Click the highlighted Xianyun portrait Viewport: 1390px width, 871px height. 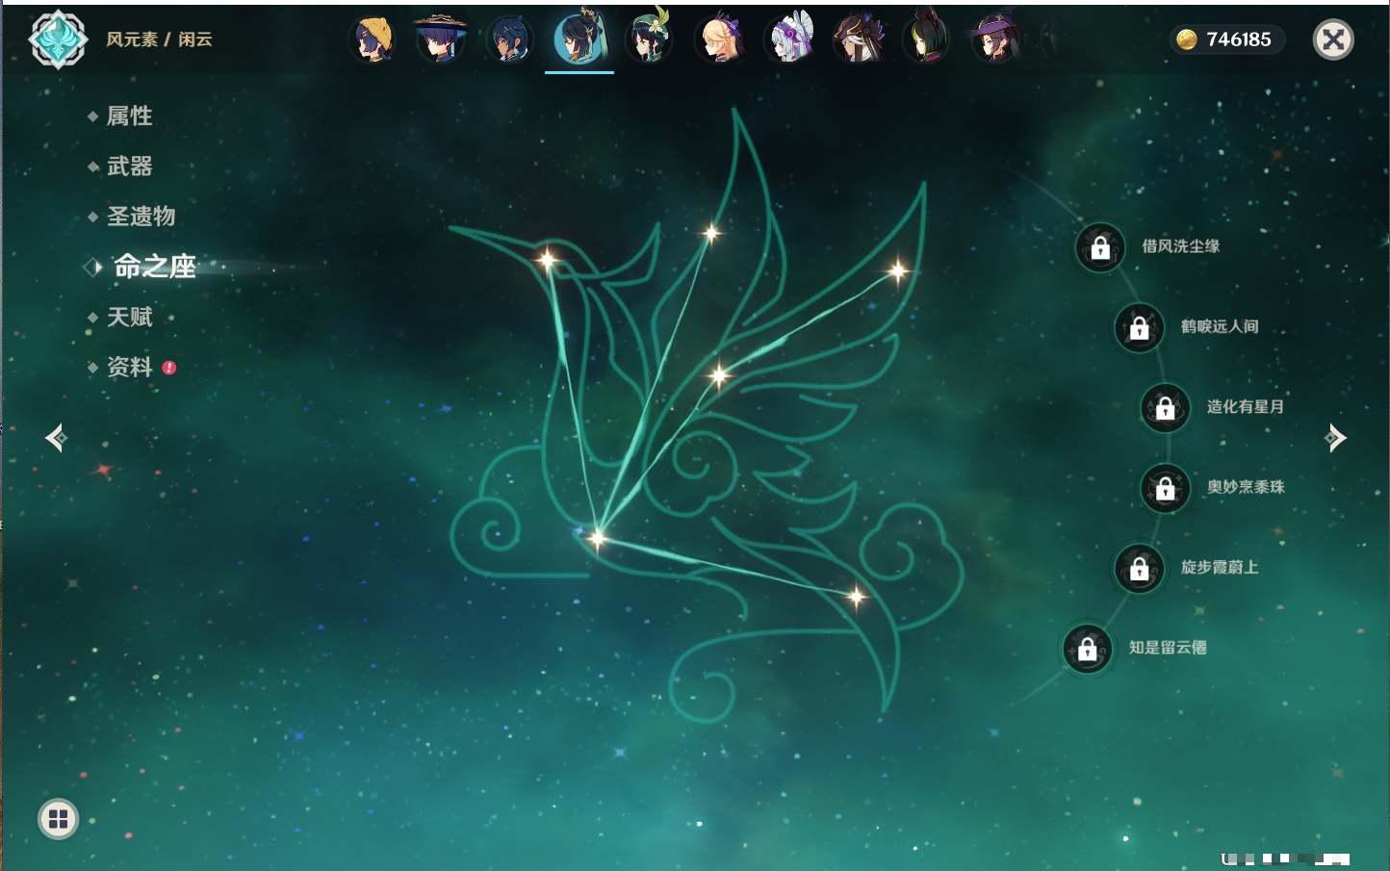point(579,38)
